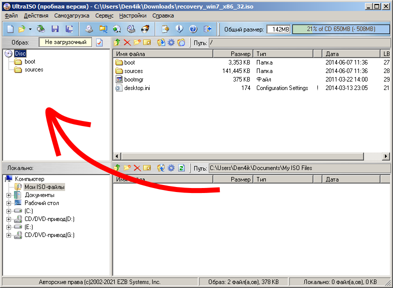This screenshot has width=393, height=288.
Task: Select the sources folder in file list
Action: pyautogui.click(x=252, y=71)
